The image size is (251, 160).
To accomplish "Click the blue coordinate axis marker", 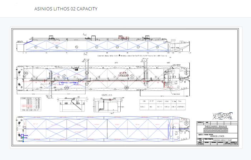I will pyautogui.click(x=22, y=137).
